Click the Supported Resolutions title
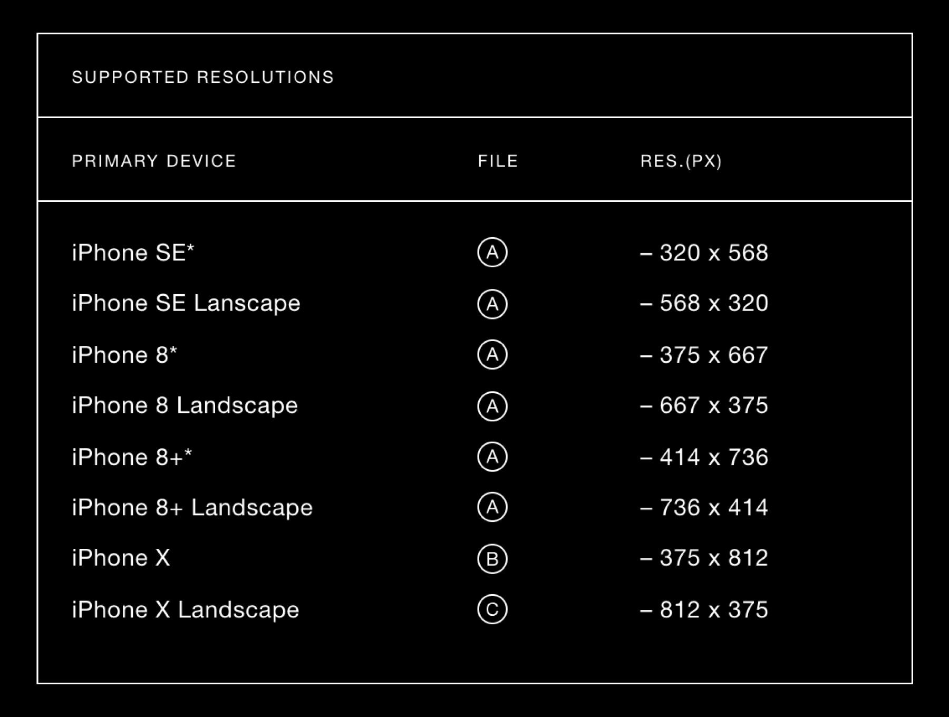This screenshot has height=717, width=949. (203, 77)
